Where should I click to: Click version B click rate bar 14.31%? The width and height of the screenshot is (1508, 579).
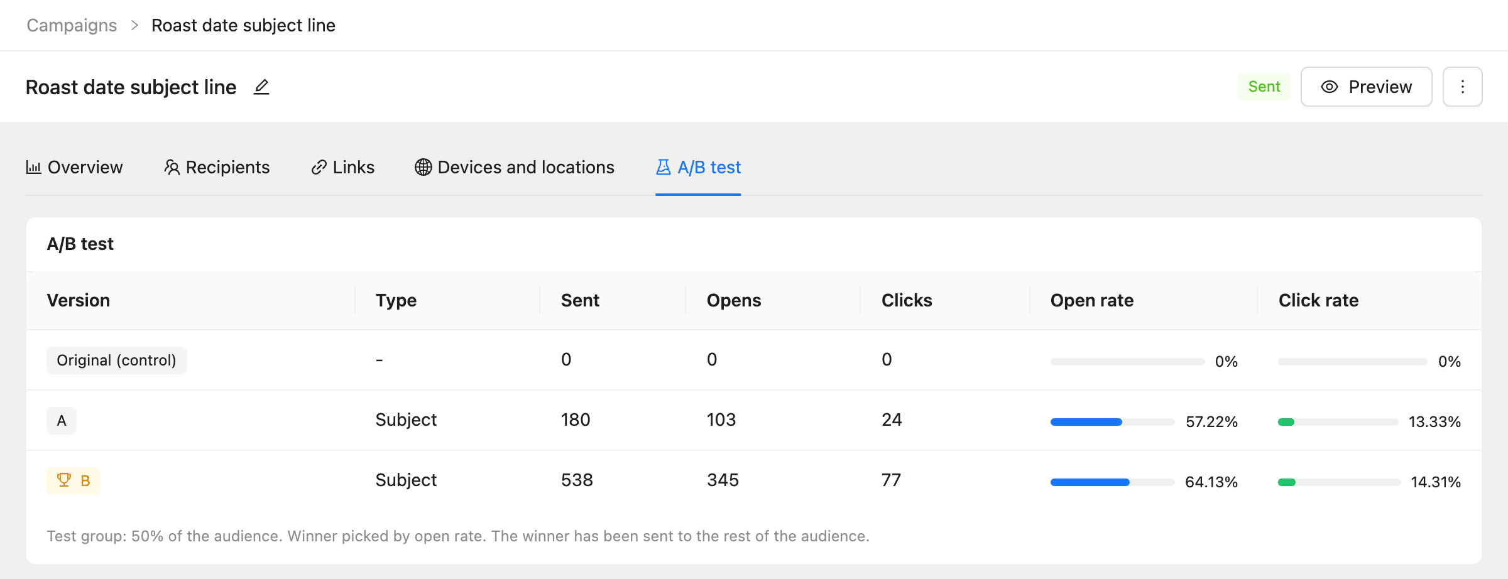pyautogui.click(x=1340, y=482)
